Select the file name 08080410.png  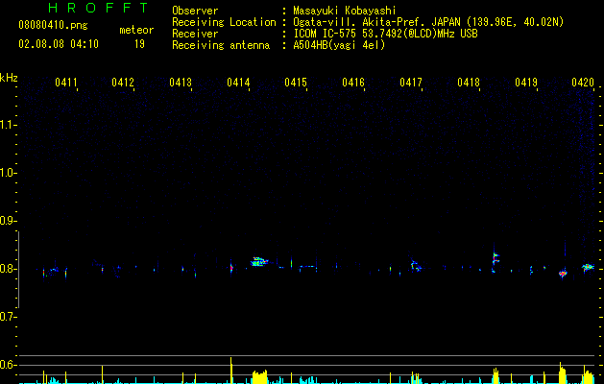point(53,26)
